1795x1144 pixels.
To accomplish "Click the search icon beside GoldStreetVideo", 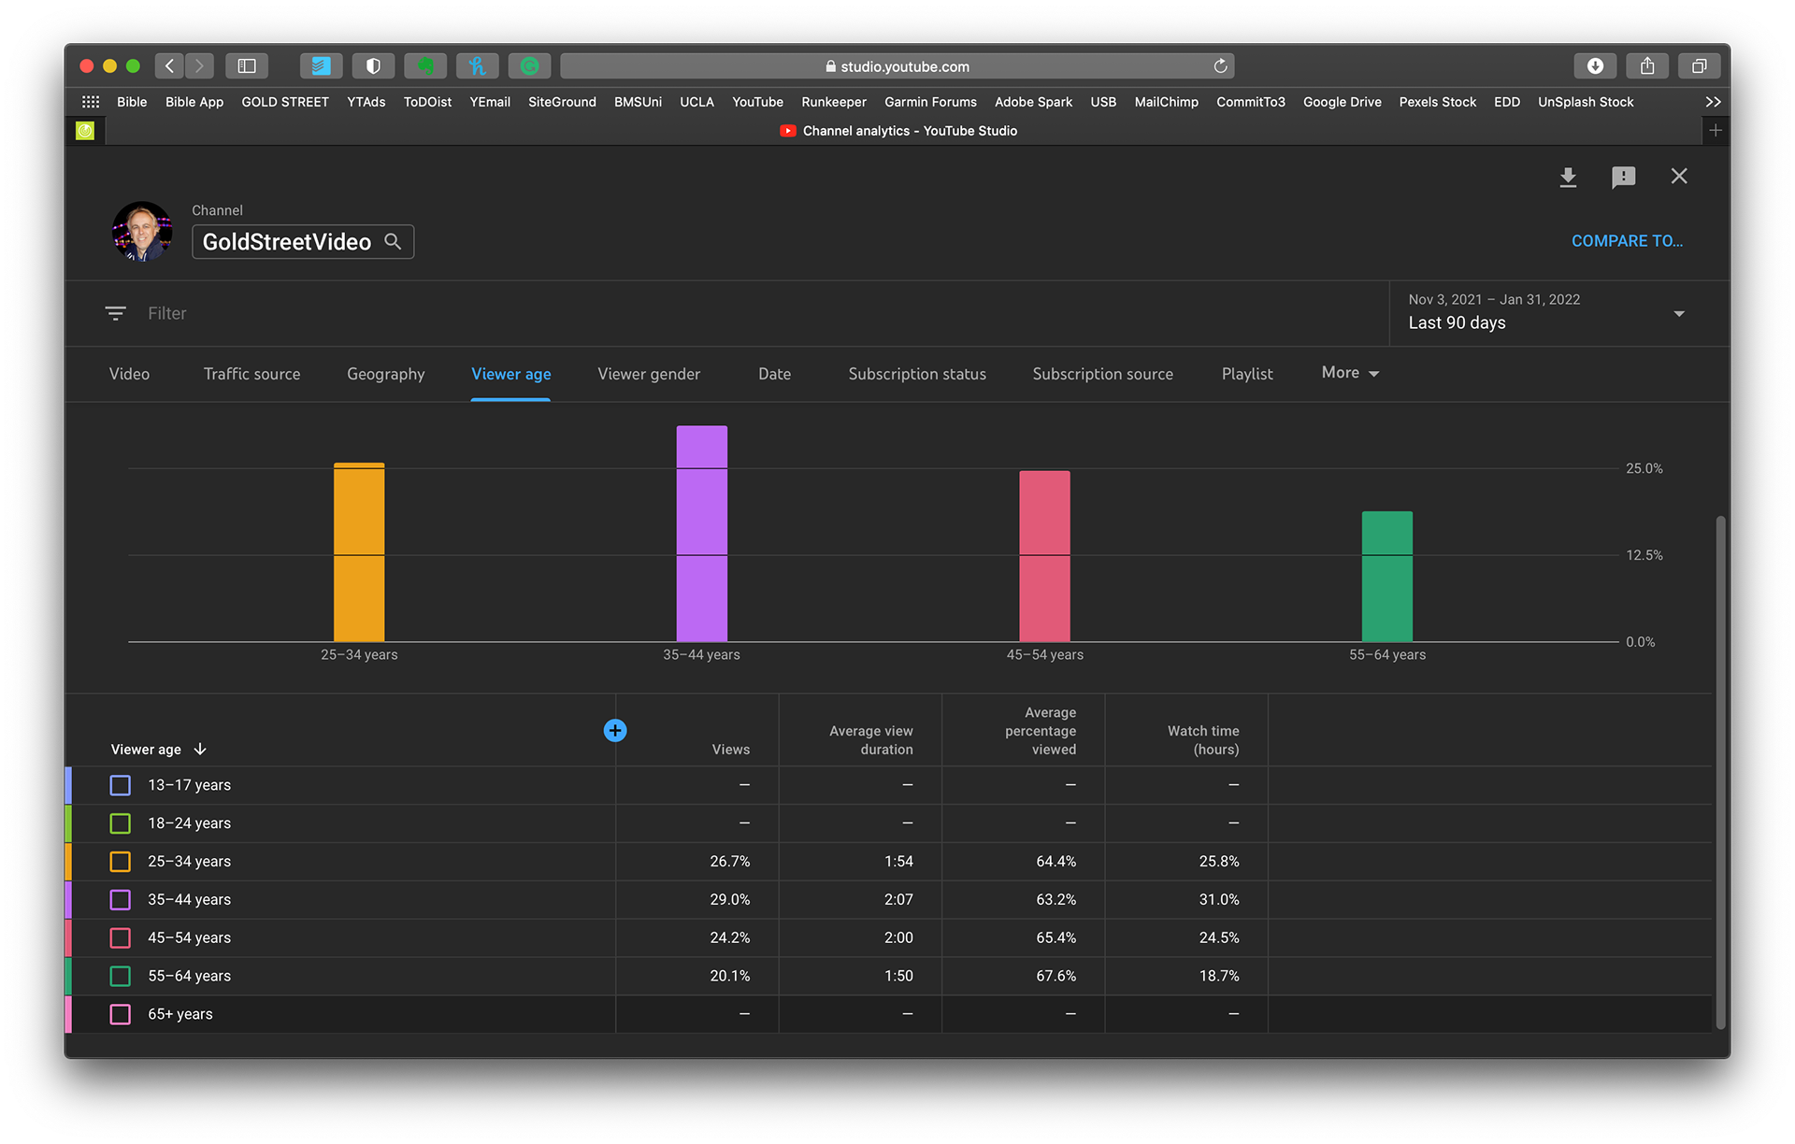I will (394, 242).
